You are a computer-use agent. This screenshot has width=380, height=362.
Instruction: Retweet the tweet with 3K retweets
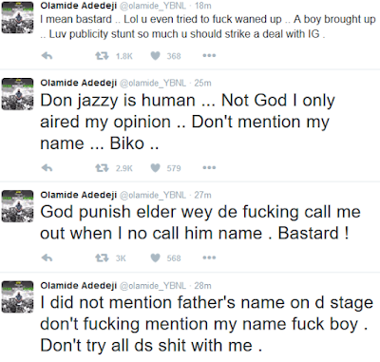(x=102, y=257)
